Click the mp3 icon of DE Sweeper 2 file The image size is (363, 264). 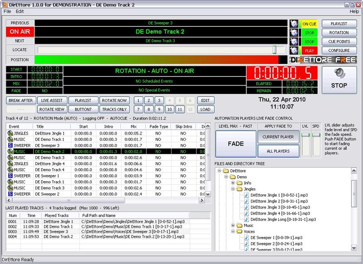(x=246, y=244)
